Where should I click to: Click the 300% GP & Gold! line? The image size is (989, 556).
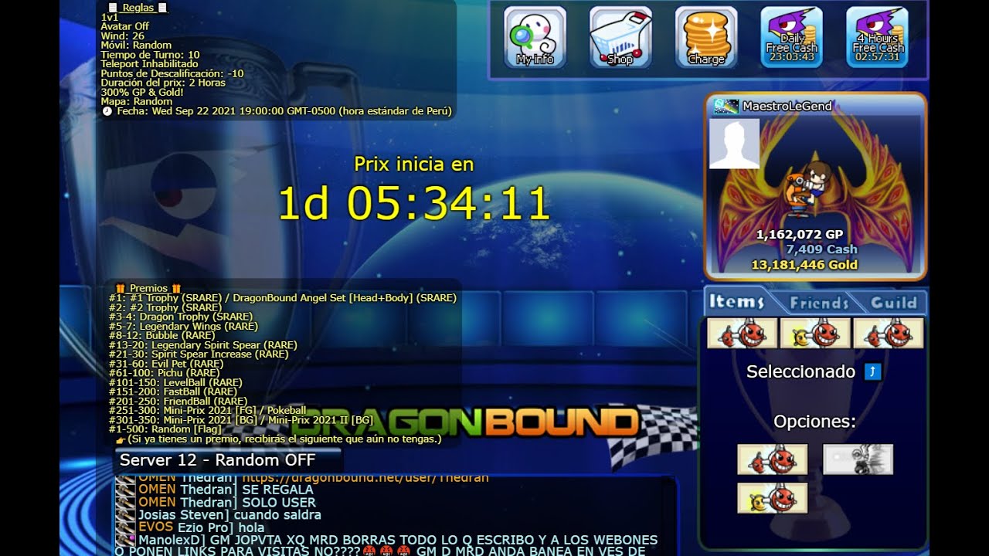142,92
